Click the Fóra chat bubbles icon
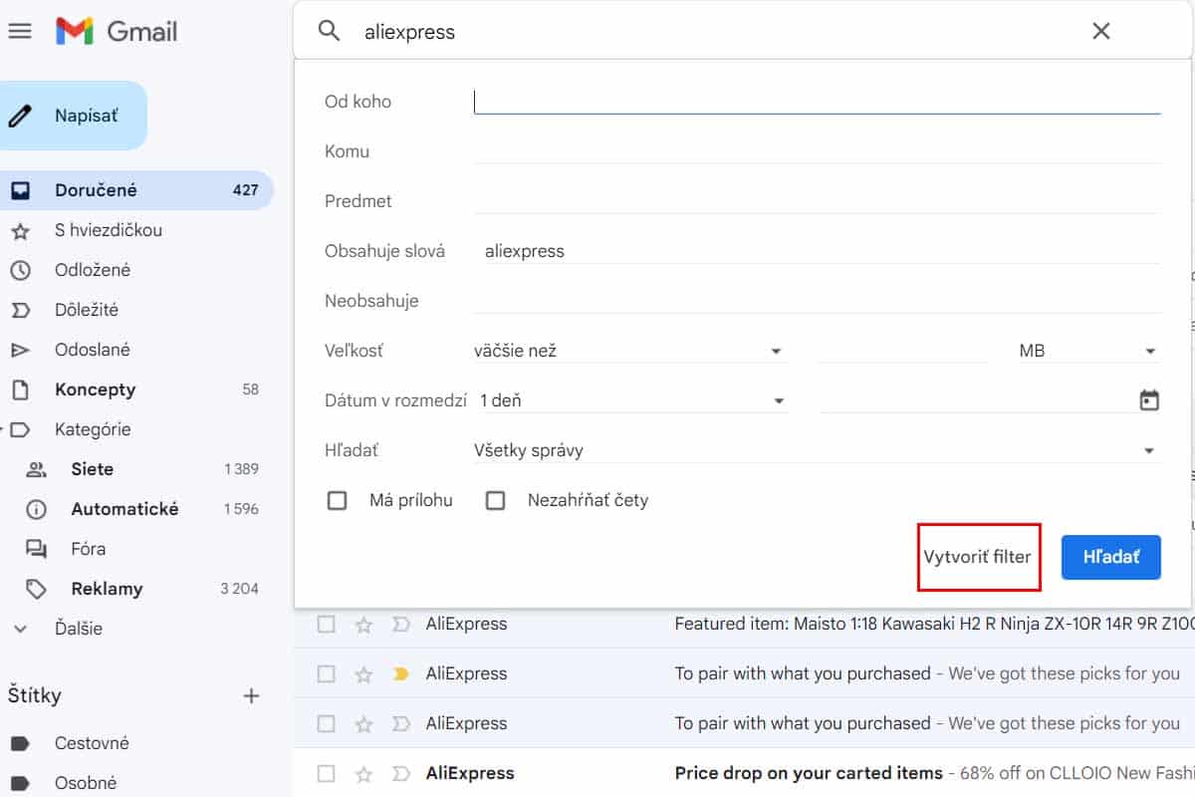 click(x=37, y=549)
